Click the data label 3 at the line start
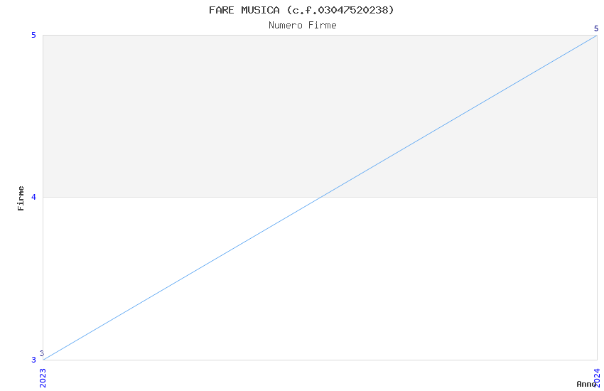 (42, 353)
